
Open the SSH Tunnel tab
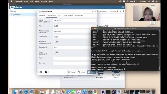68,16
